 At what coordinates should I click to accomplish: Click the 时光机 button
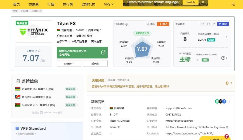point(95,63)
